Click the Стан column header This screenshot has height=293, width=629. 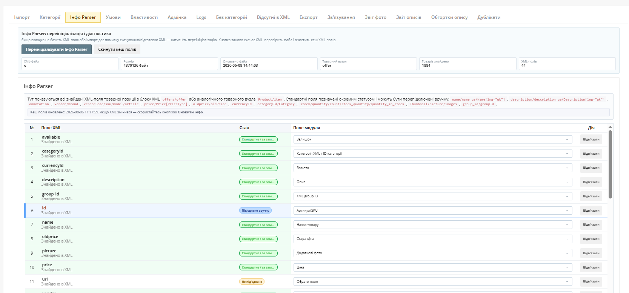244,128
